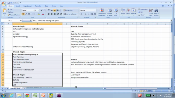This screenshot has width=175, height=98.
Task: Toggle Underline formatting
Action: [29, 14]
